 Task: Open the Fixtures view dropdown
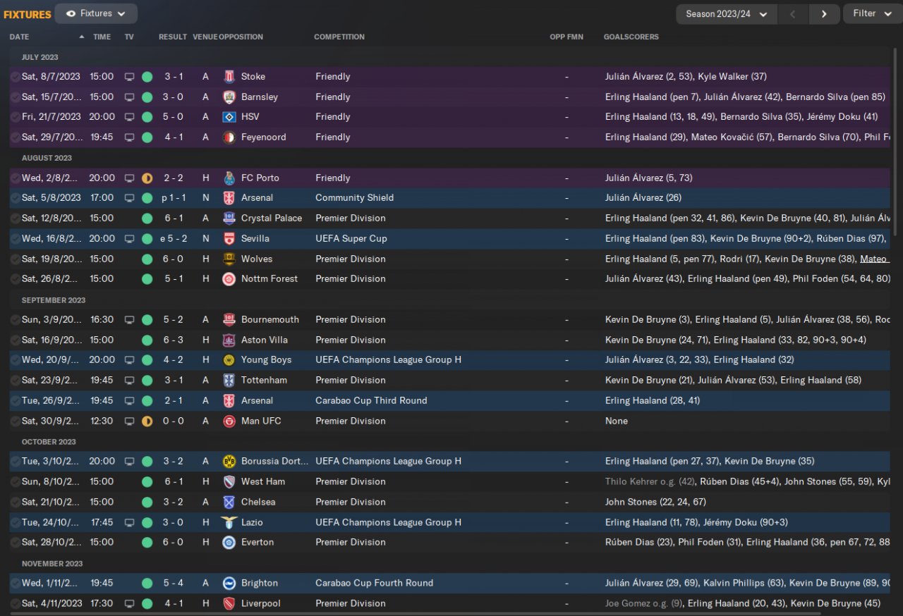tap(96, 13)
